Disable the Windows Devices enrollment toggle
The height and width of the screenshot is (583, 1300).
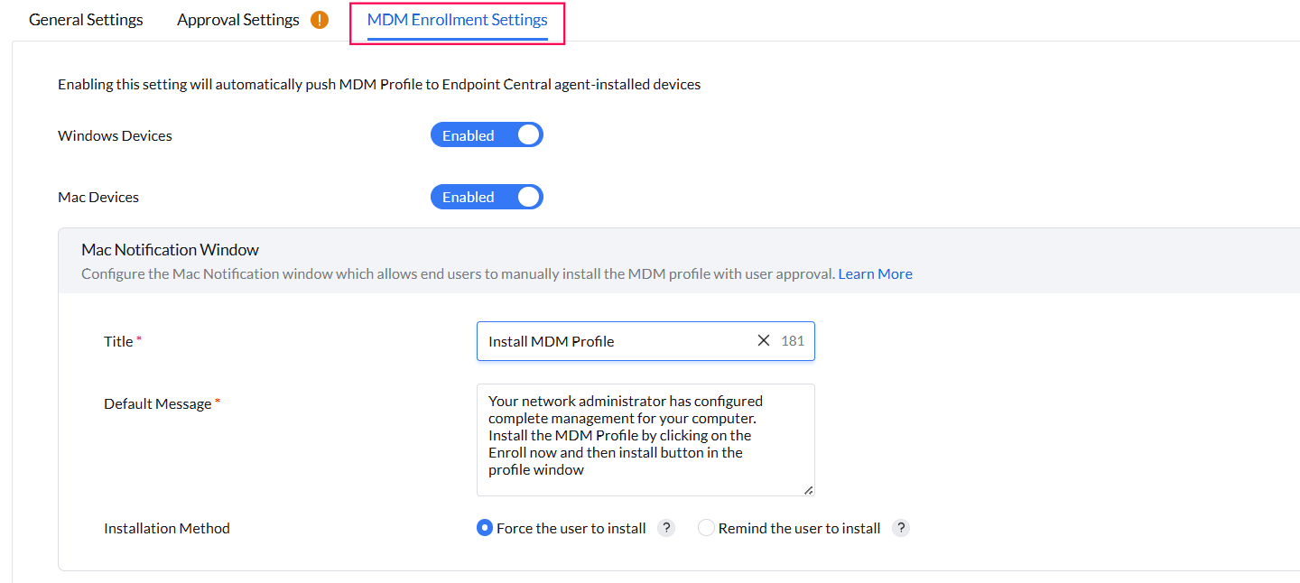487,135
